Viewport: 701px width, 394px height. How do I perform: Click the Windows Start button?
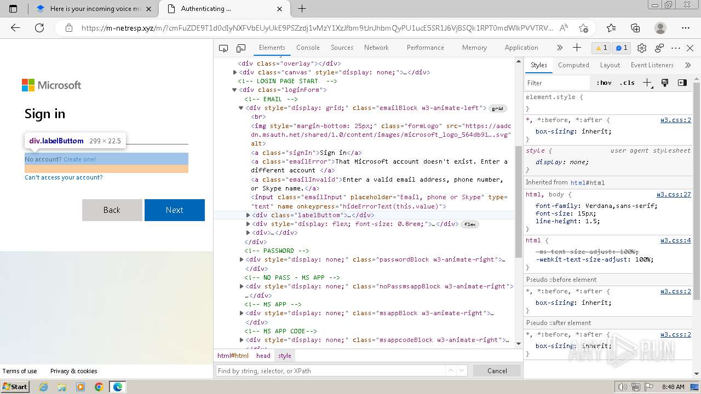coord(15,386)
